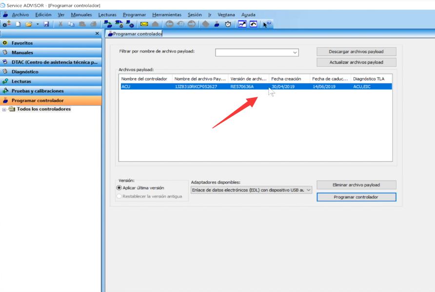Open the Edición menu
Image resolution: width=435 pixels, height=292 pixels.
pyautogui.click(x=43, y=15)
